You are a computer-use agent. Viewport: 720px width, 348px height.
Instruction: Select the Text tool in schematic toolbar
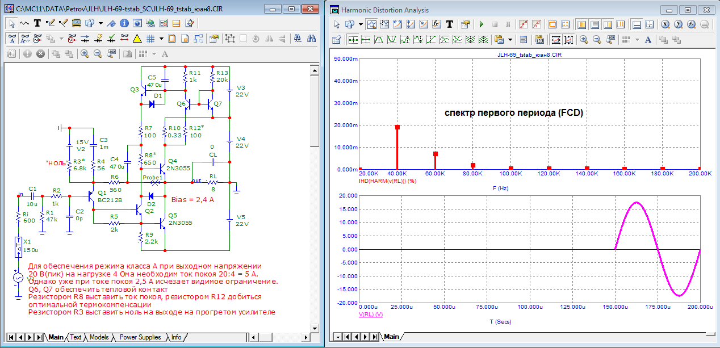click(37, 23)
